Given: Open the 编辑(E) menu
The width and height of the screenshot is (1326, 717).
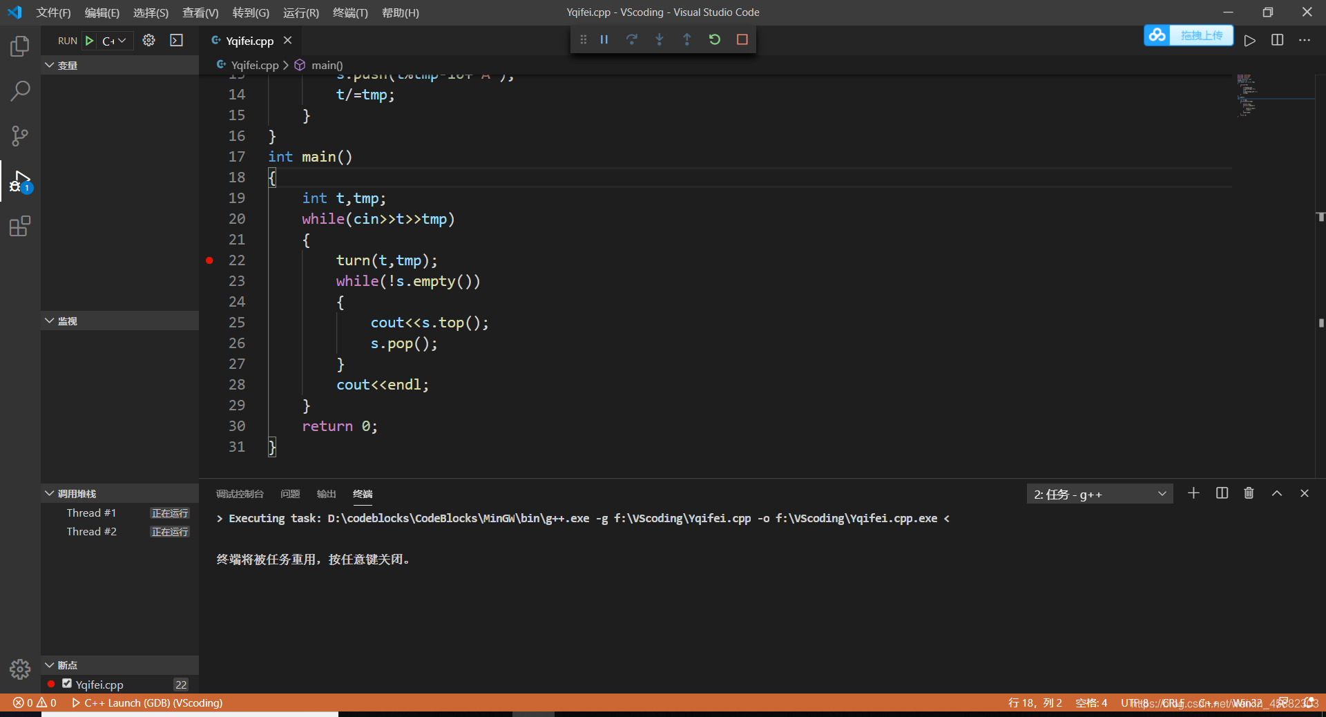Looking at the screenshot, I should coord(102,12).
